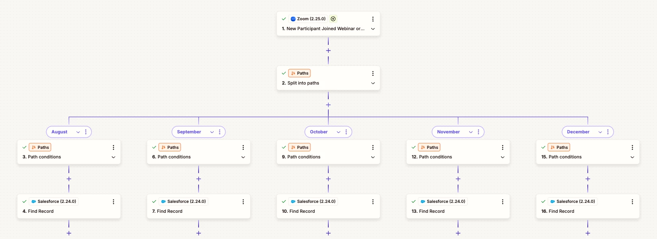
Task: Add a step below Split into paths
Action: tap(328, 105)
